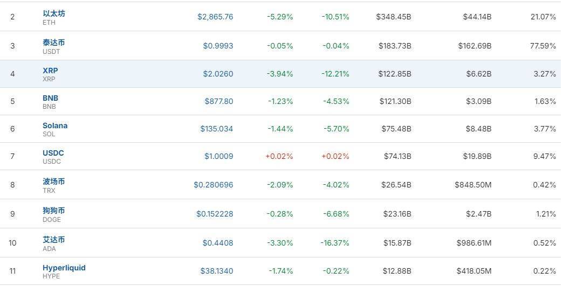Click the XRP price $2.0260

point(218,74)
